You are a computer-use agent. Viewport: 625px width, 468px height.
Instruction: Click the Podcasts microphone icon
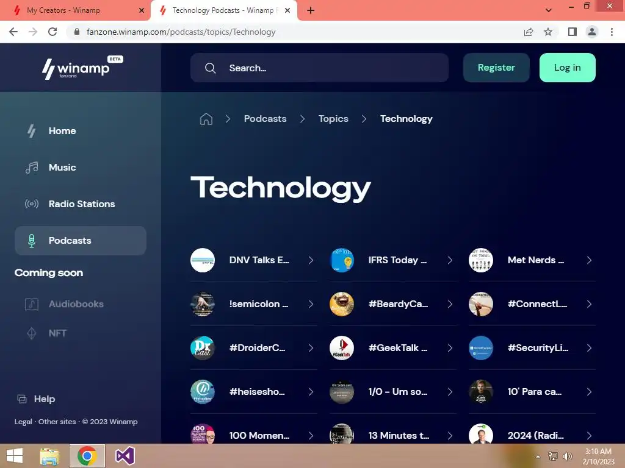click(32, 241)
